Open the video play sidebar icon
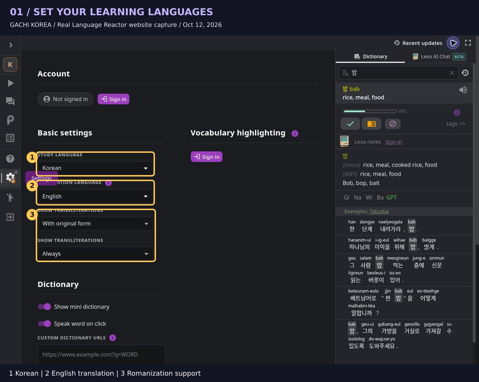The height and width of the screenshot is (382, 479). click(10, 83)
